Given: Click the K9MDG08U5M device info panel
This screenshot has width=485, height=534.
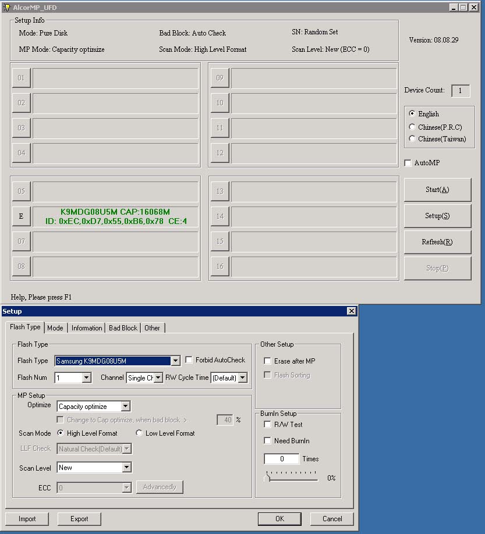Looking at the screenshot, I should coord(115,216).
